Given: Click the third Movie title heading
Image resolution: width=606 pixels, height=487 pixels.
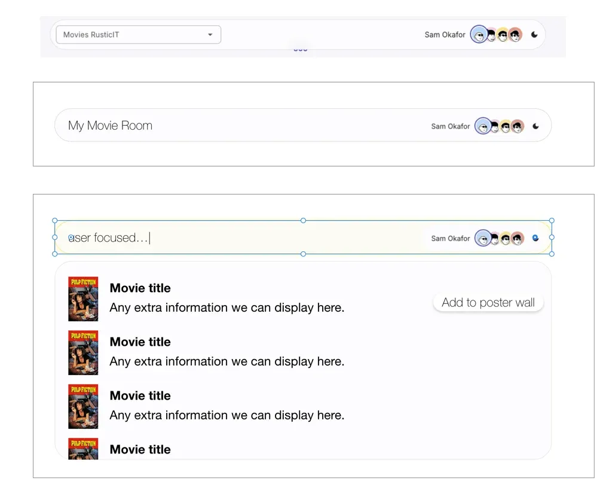Looking at the screenshot, I should click(140, 395).
